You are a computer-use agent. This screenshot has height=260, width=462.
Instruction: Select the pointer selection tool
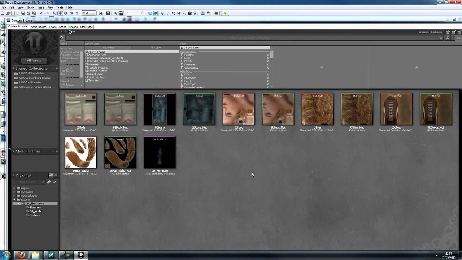click(x=55, y=13)
